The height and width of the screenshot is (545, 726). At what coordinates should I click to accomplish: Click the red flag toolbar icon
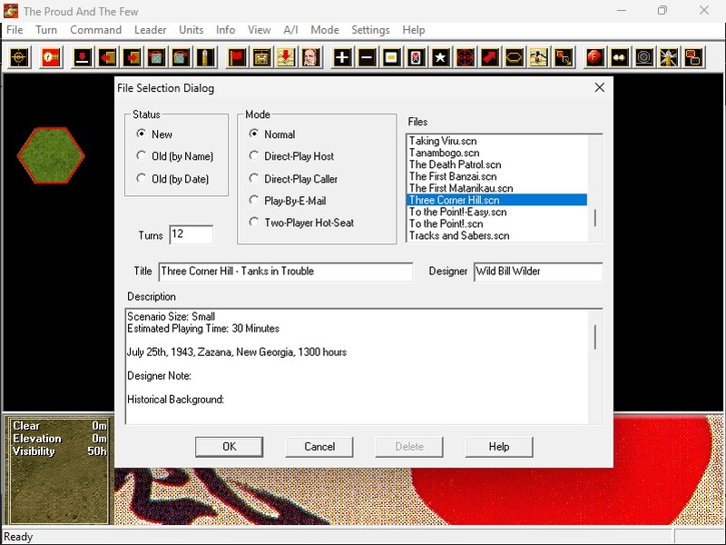(237, 57)
